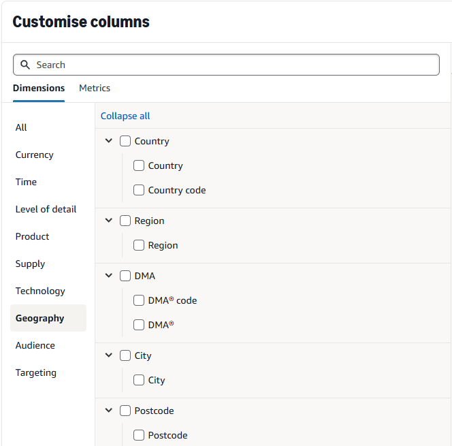Enable the Country code checkbox

(139, 190)
